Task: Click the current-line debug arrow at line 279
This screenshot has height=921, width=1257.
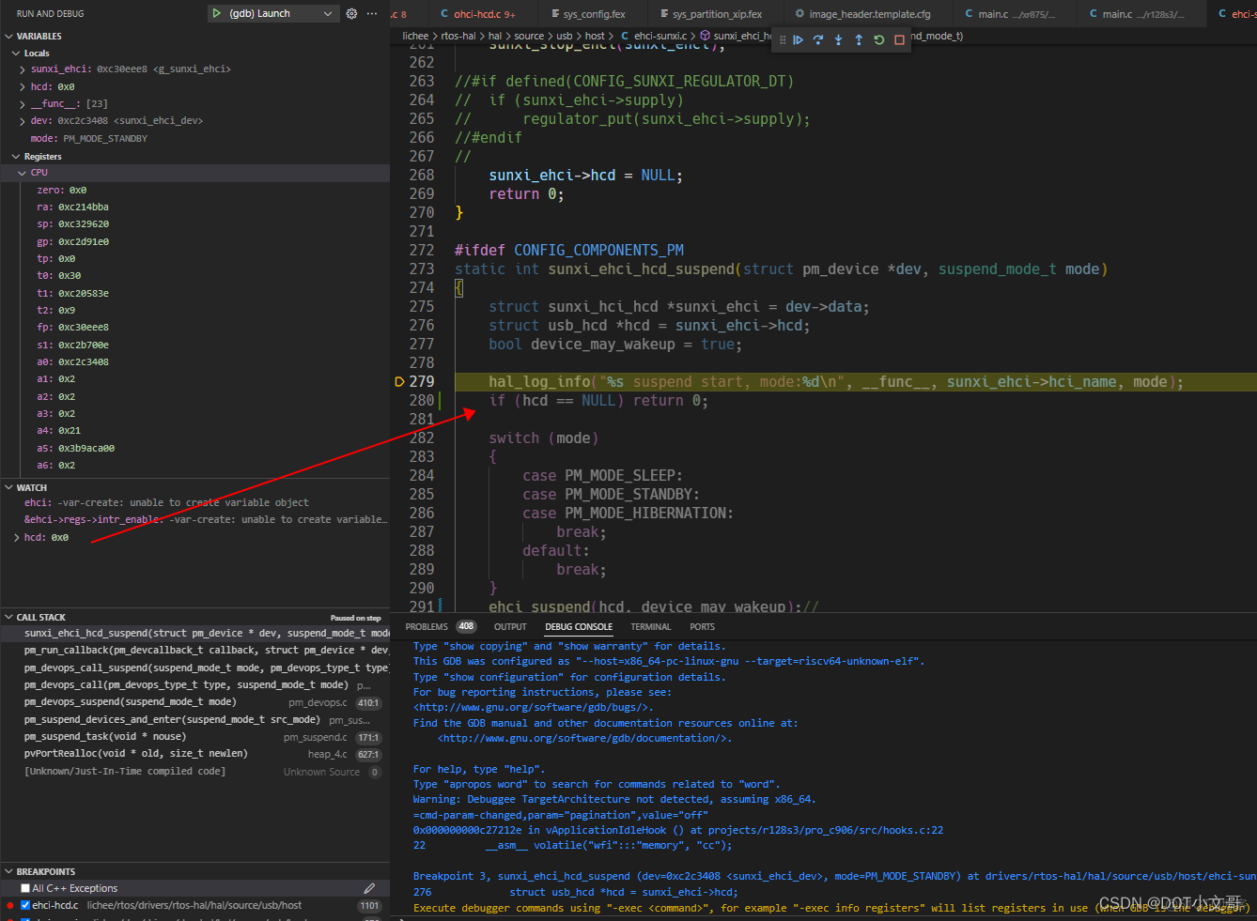Action: [x=399, y=382]
